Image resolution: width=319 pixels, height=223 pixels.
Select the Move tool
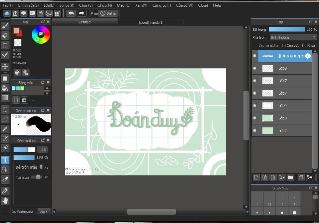coord(5,67)
